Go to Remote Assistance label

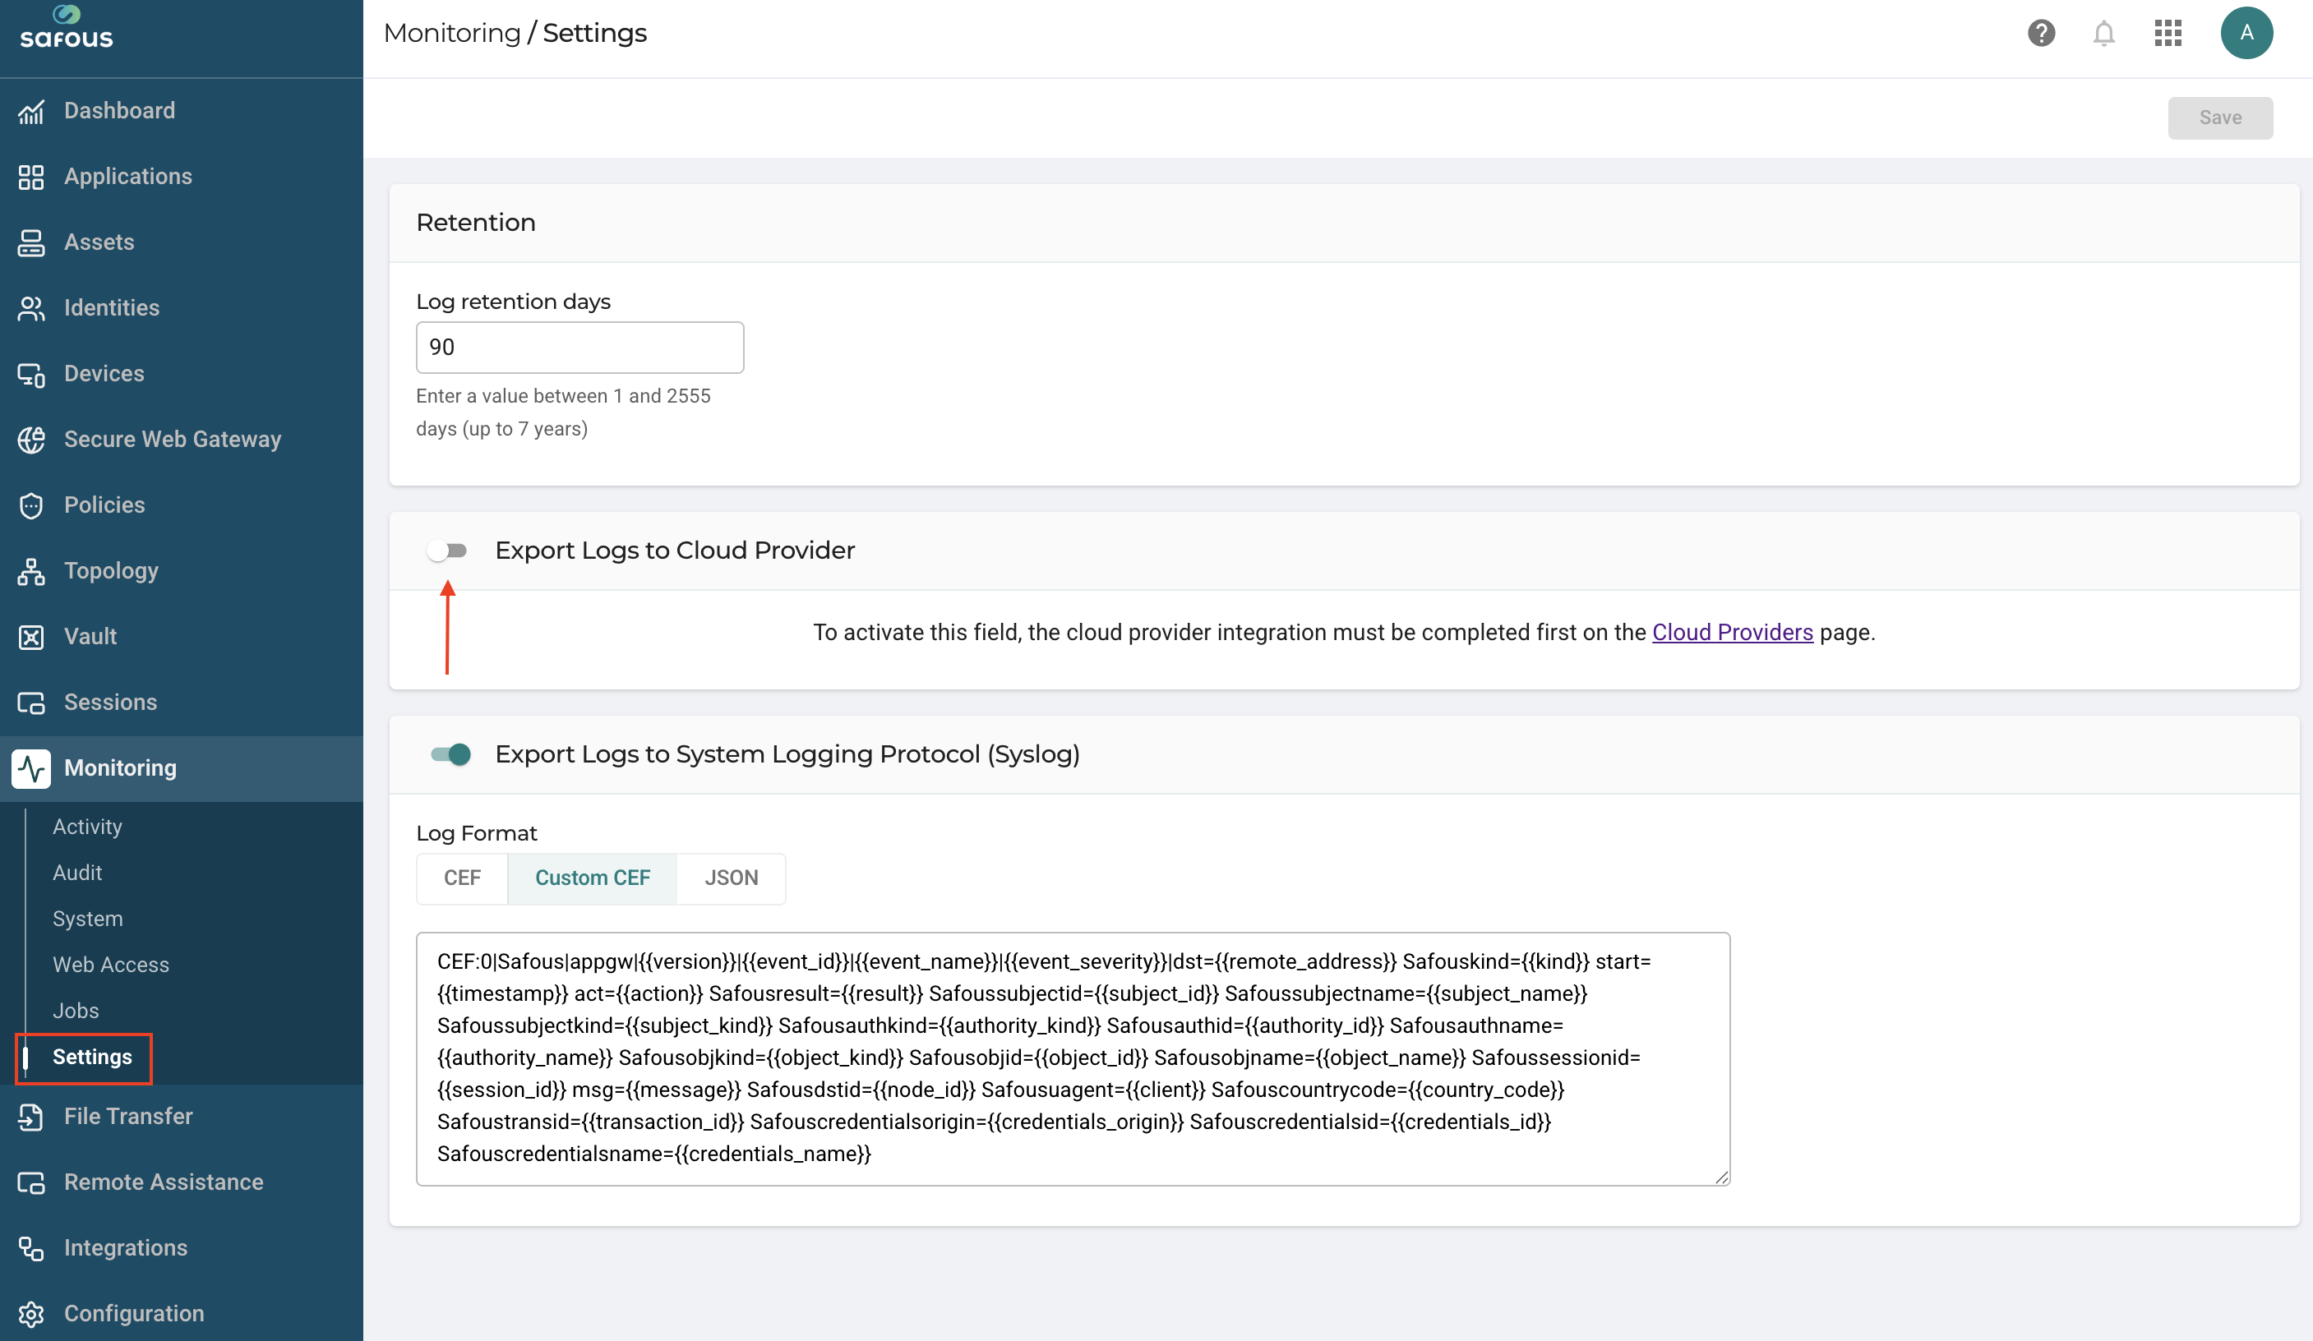tap(164, 1183)
